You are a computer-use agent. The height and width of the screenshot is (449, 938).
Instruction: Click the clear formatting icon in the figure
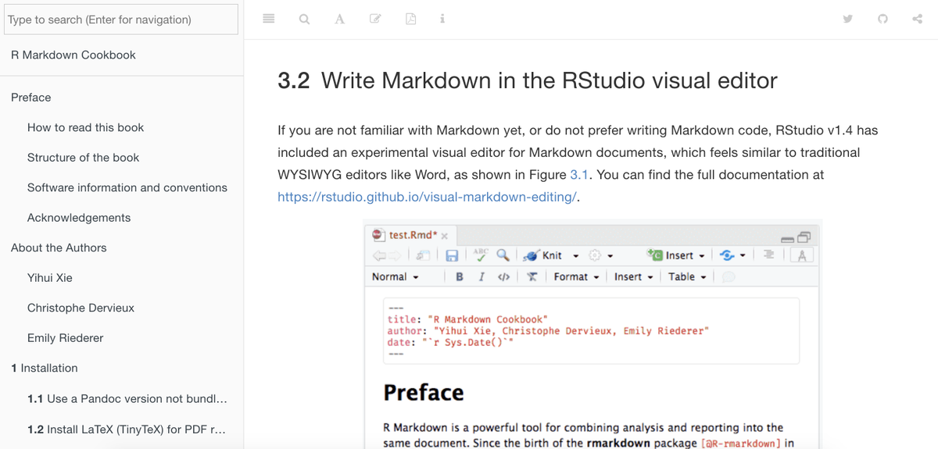532,276
